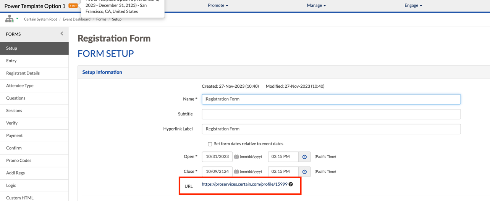Click into the Name input field

331,99
